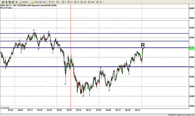195x116 pixels.
Task: Switch chart to 5 minute interval
Action: (x=64, y=2)
